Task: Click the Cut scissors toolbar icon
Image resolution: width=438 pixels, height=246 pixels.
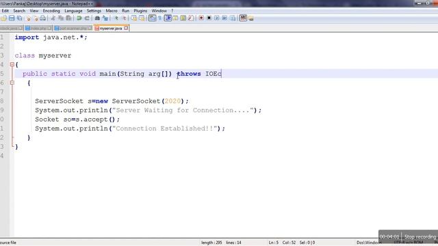Action: point(53,18)
